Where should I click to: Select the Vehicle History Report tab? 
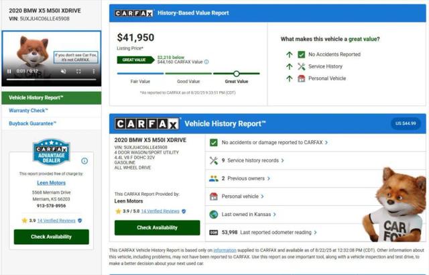(x=52, y=98)
